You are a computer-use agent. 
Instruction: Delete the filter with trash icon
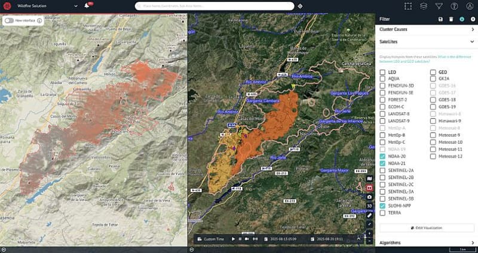click(x=451, y=19)
